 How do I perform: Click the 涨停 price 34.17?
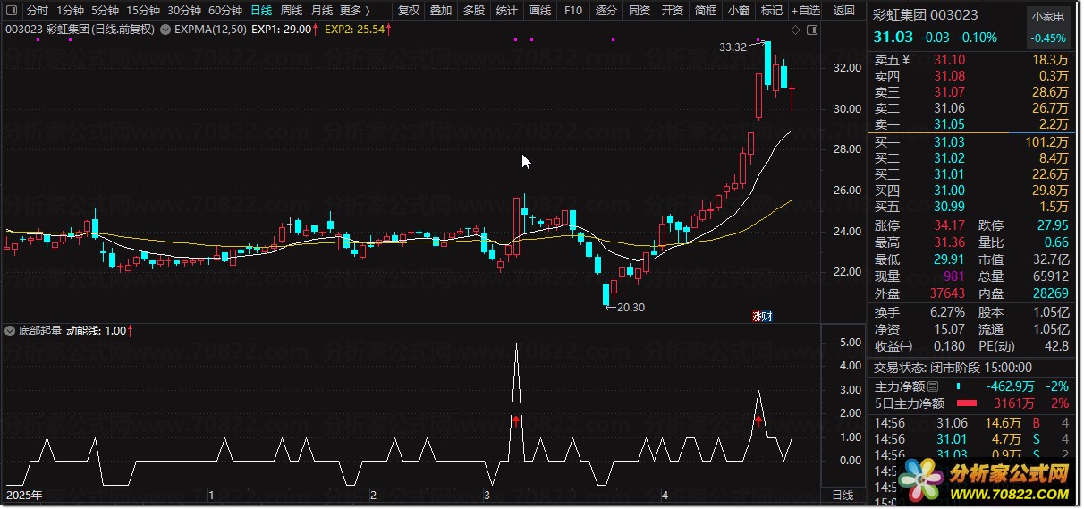tap(949, 225)
